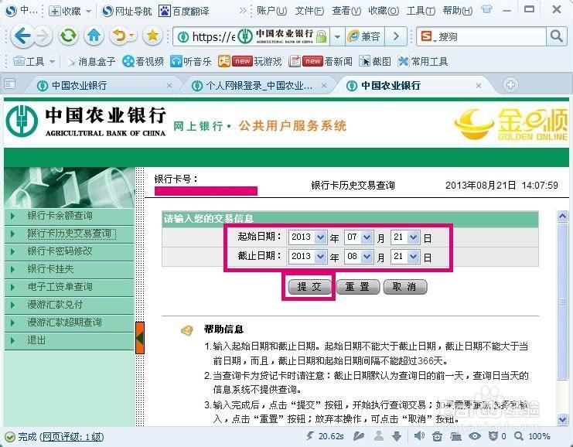This screenshot has width=573, height=447.
Task: Click the 兼容 compatibility mode button
Action: [x=364, y=36]
